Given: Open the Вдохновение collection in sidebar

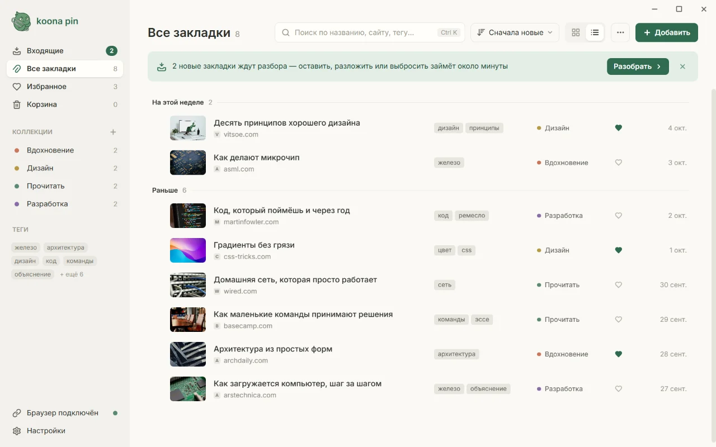Looking at the screenshot, I should (x=65, y=150).
